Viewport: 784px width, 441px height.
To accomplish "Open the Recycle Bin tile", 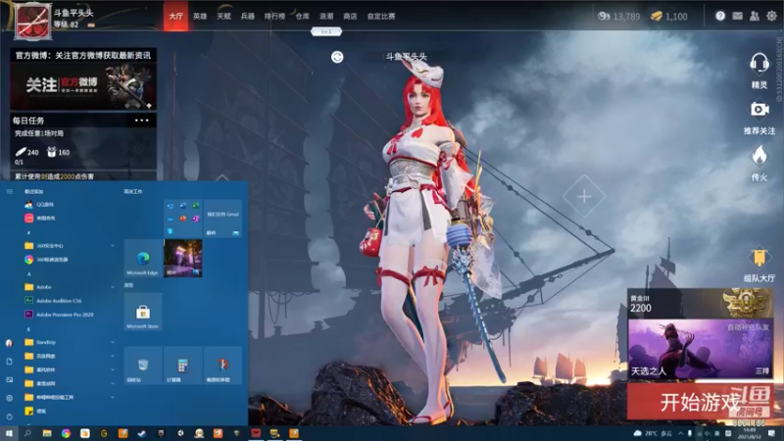I will (x=142, y=365).
